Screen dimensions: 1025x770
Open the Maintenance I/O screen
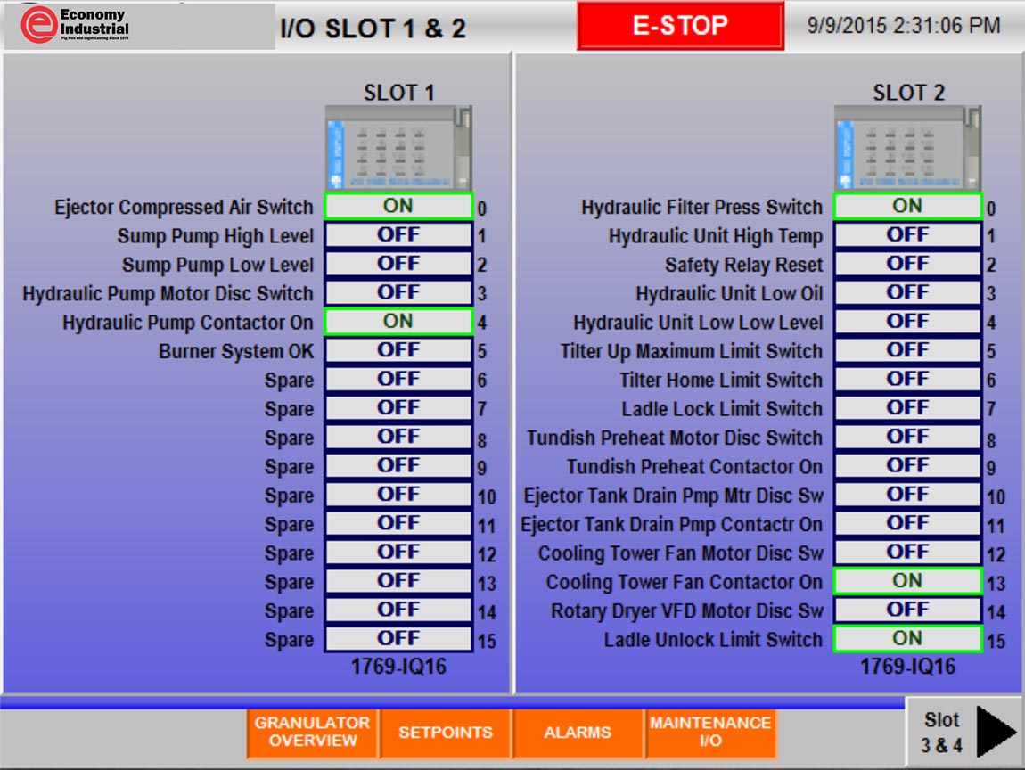[709, 732]
